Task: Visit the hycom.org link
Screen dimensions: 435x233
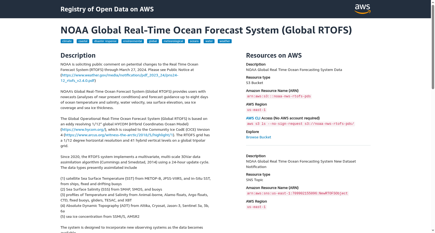Action: (x=83, y=130)
